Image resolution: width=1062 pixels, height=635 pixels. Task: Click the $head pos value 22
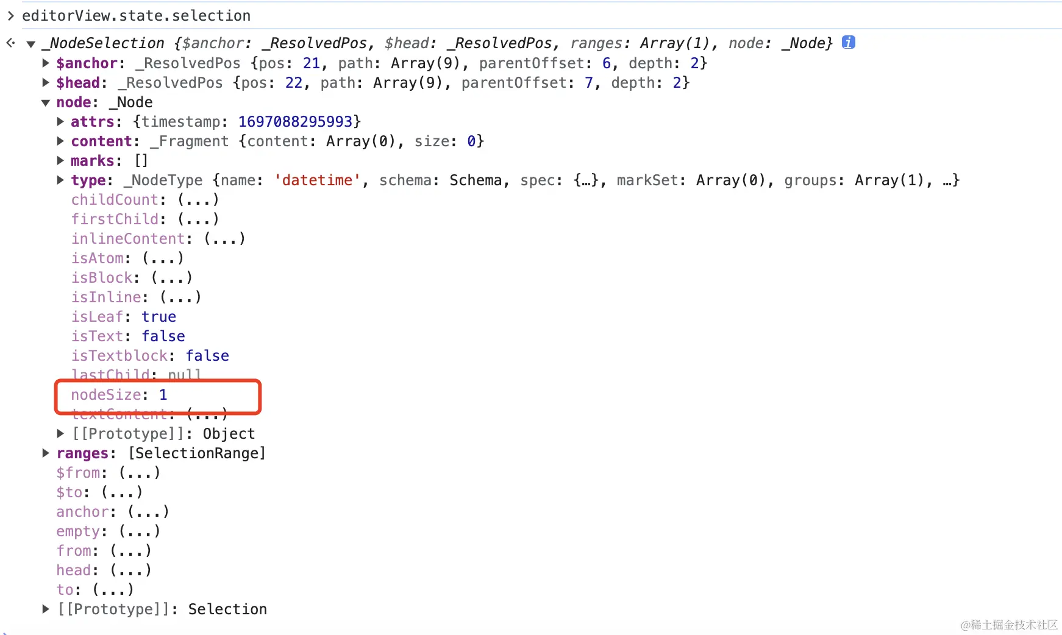tap(293, 82)
